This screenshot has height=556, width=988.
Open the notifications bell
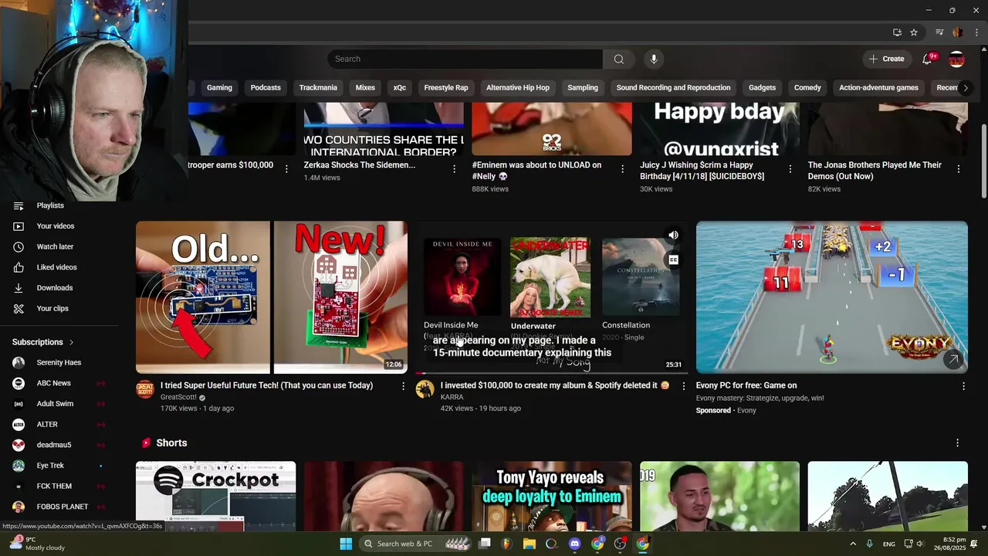pos(927,59)
